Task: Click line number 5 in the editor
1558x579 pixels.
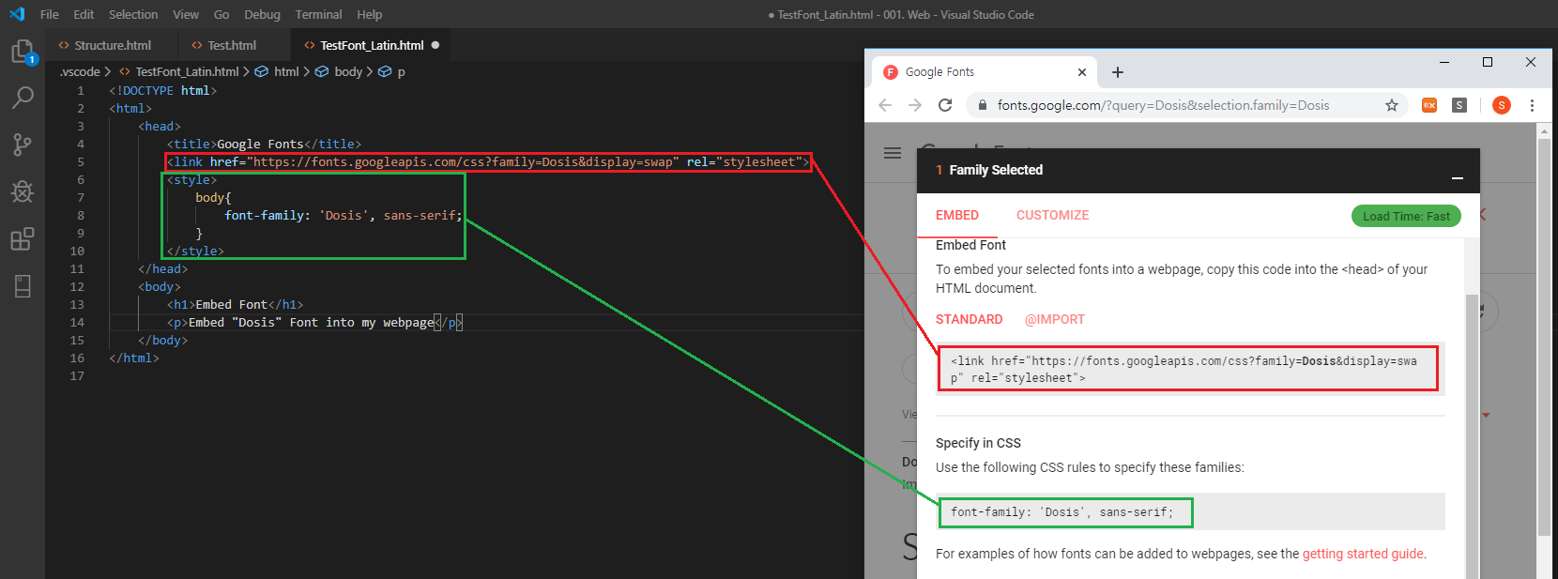Action: coord(81,161)
